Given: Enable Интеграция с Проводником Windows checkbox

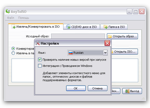Looking at the screenshot, I should point(40,66).
